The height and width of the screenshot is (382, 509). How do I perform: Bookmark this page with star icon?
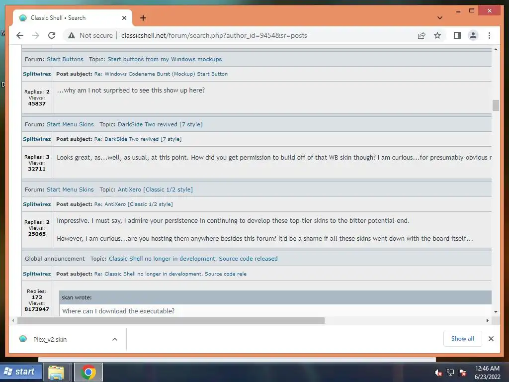point(437,35)
